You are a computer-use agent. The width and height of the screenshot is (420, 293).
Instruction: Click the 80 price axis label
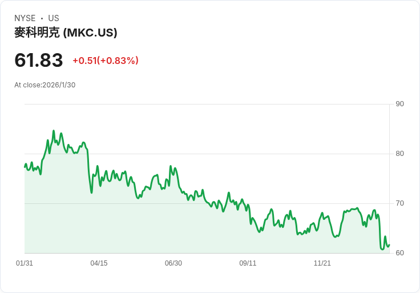click(399, 154)
